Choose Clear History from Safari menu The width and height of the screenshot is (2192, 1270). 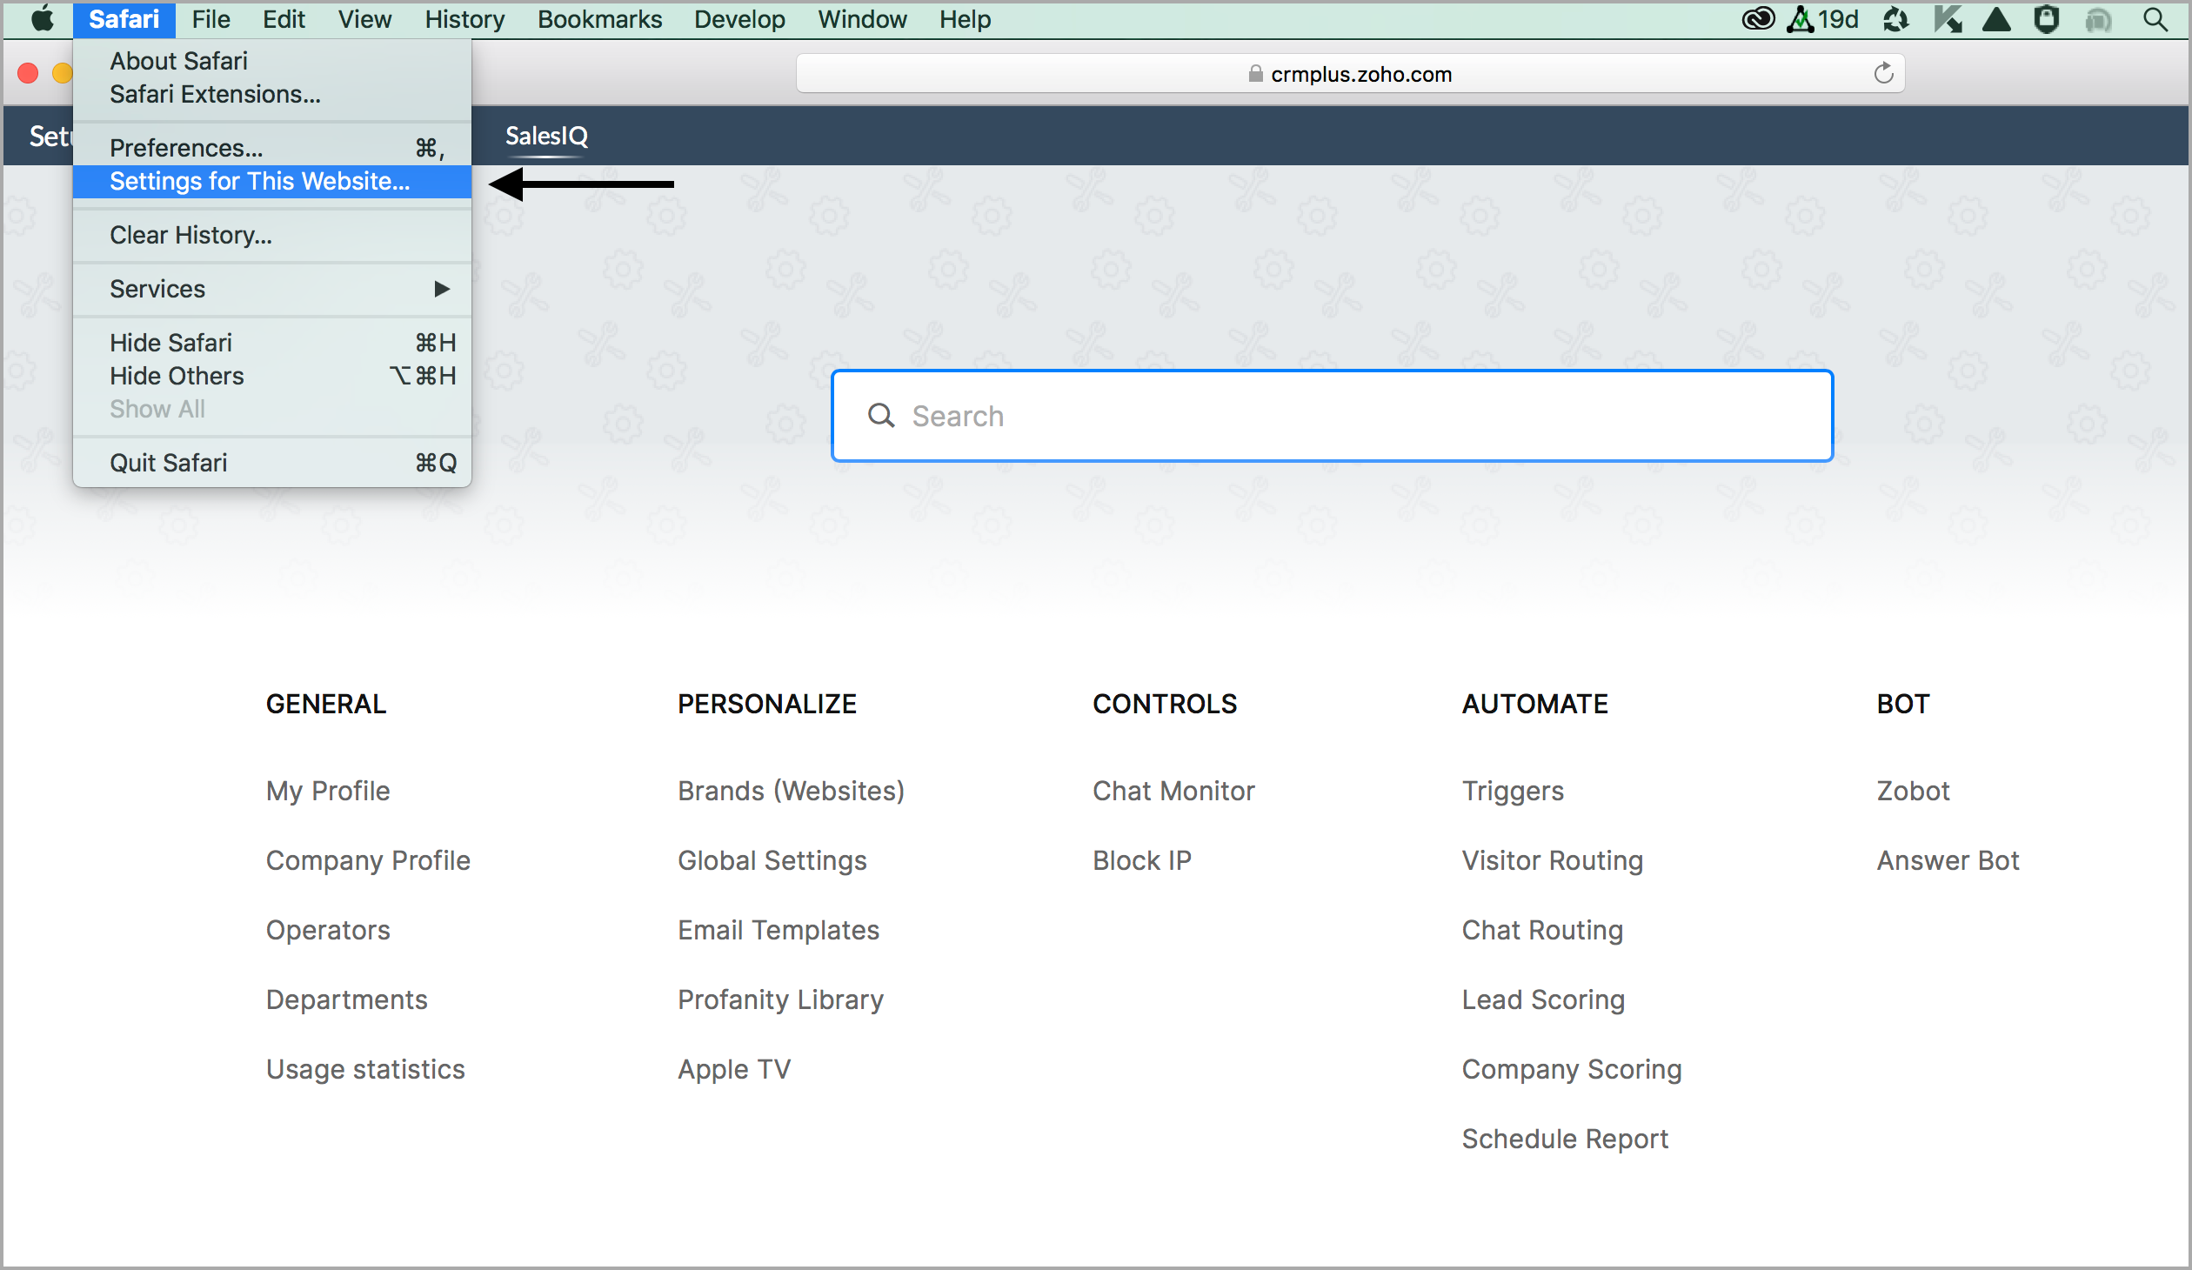[x=190, y=235]
